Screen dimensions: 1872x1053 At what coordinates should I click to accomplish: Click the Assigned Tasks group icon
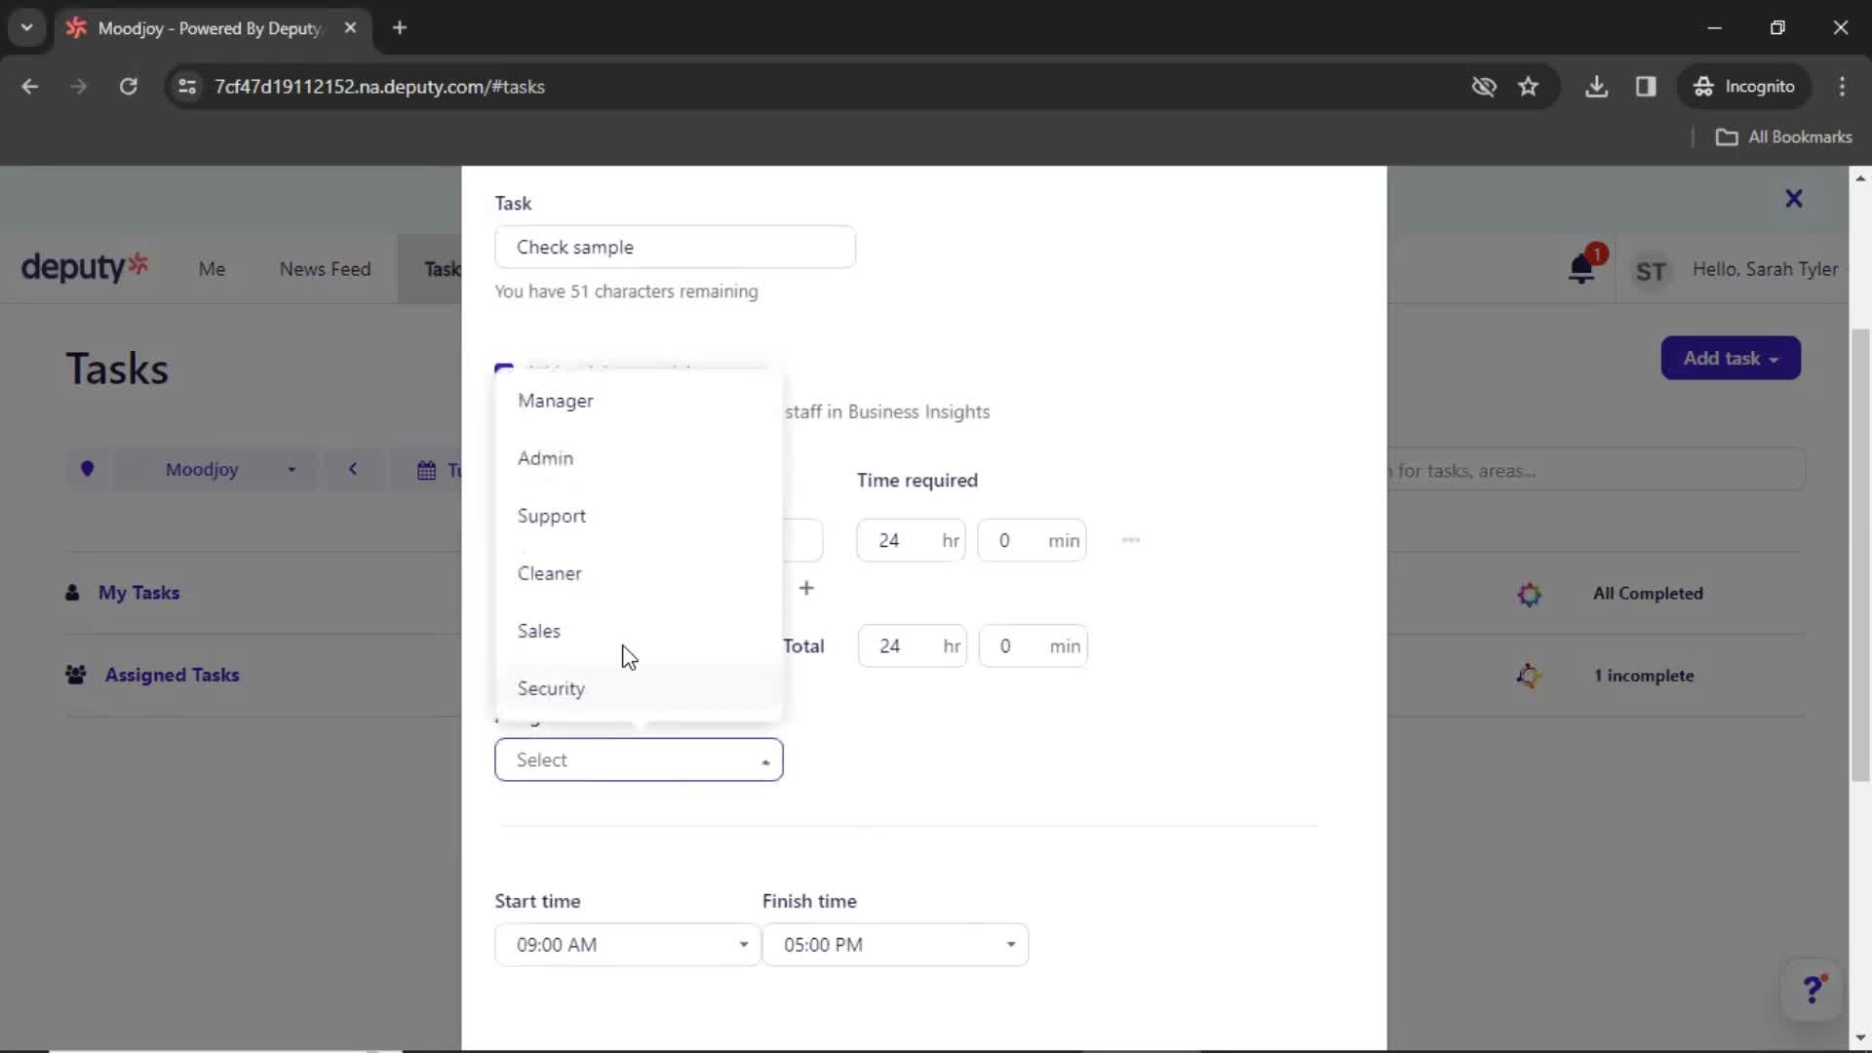(x=75, y=675)
